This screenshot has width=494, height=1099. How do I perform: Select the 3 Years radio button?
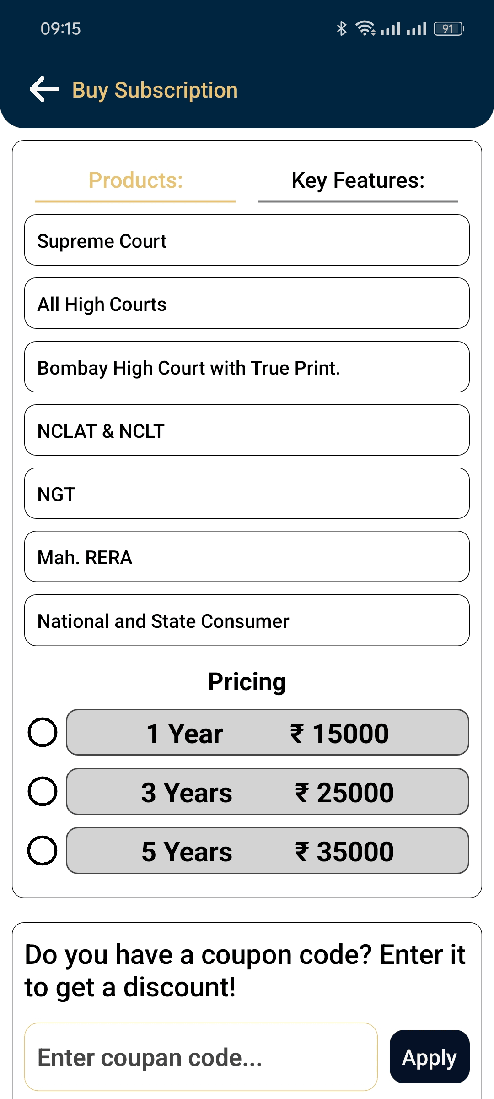click(43, 791)
